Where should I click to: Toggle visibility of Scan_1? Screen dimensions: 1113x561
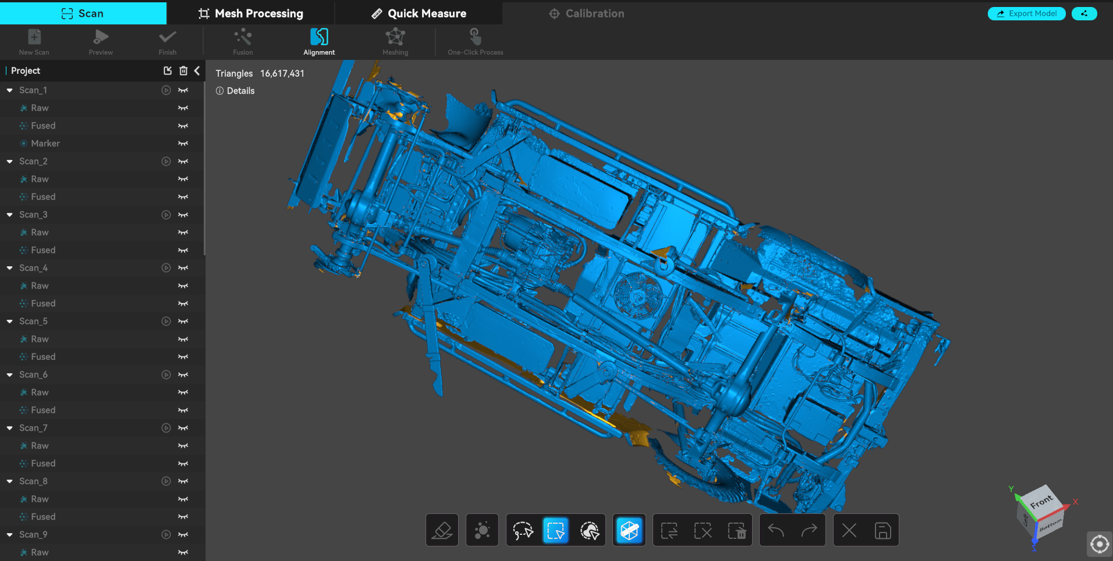point(183,90)
